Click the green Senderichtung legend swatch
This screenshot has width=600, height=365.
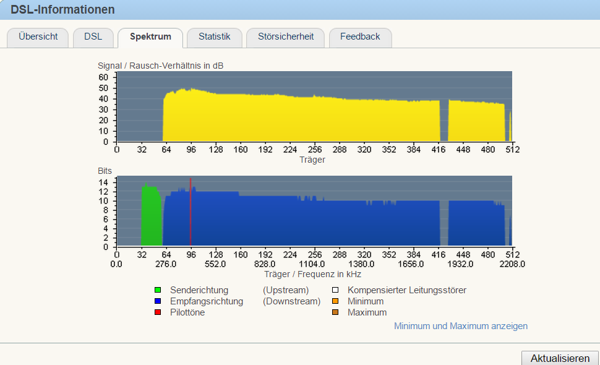click(158, 290)
